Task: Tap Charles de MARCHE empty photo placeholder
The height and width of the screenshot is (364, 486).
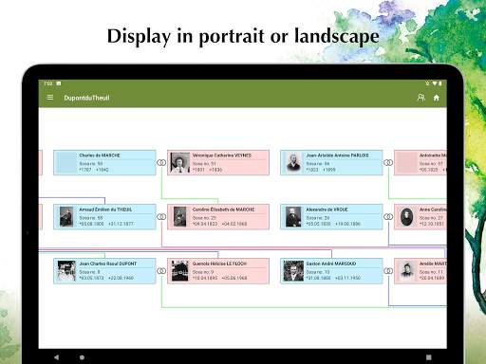Action: [66, 163]
